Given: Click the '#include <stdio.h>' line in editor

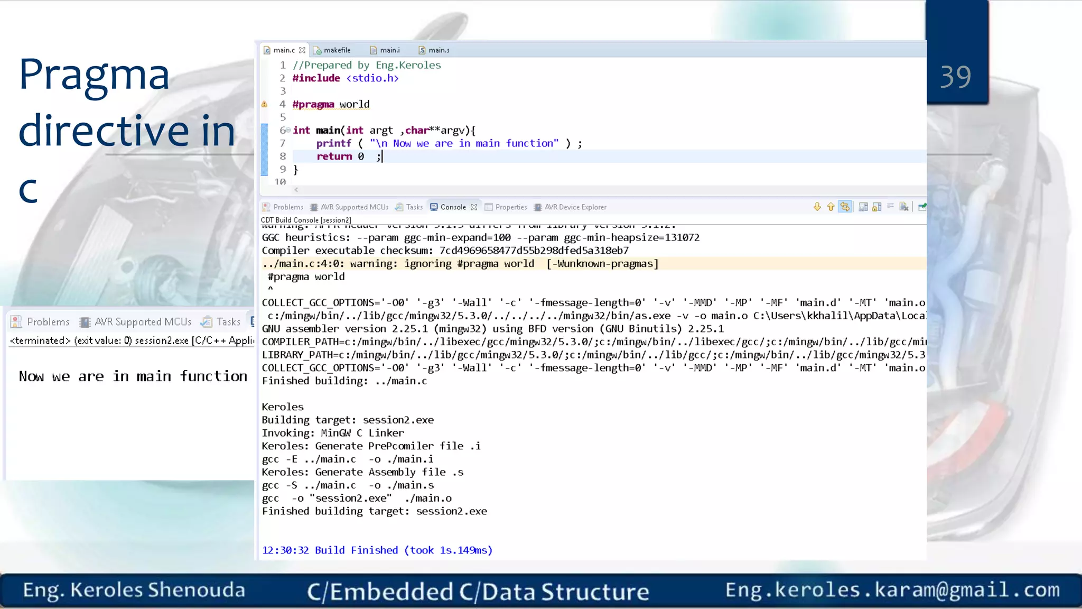Looking at the screenshot, I should pyautogui.click(x=346, y=78).
